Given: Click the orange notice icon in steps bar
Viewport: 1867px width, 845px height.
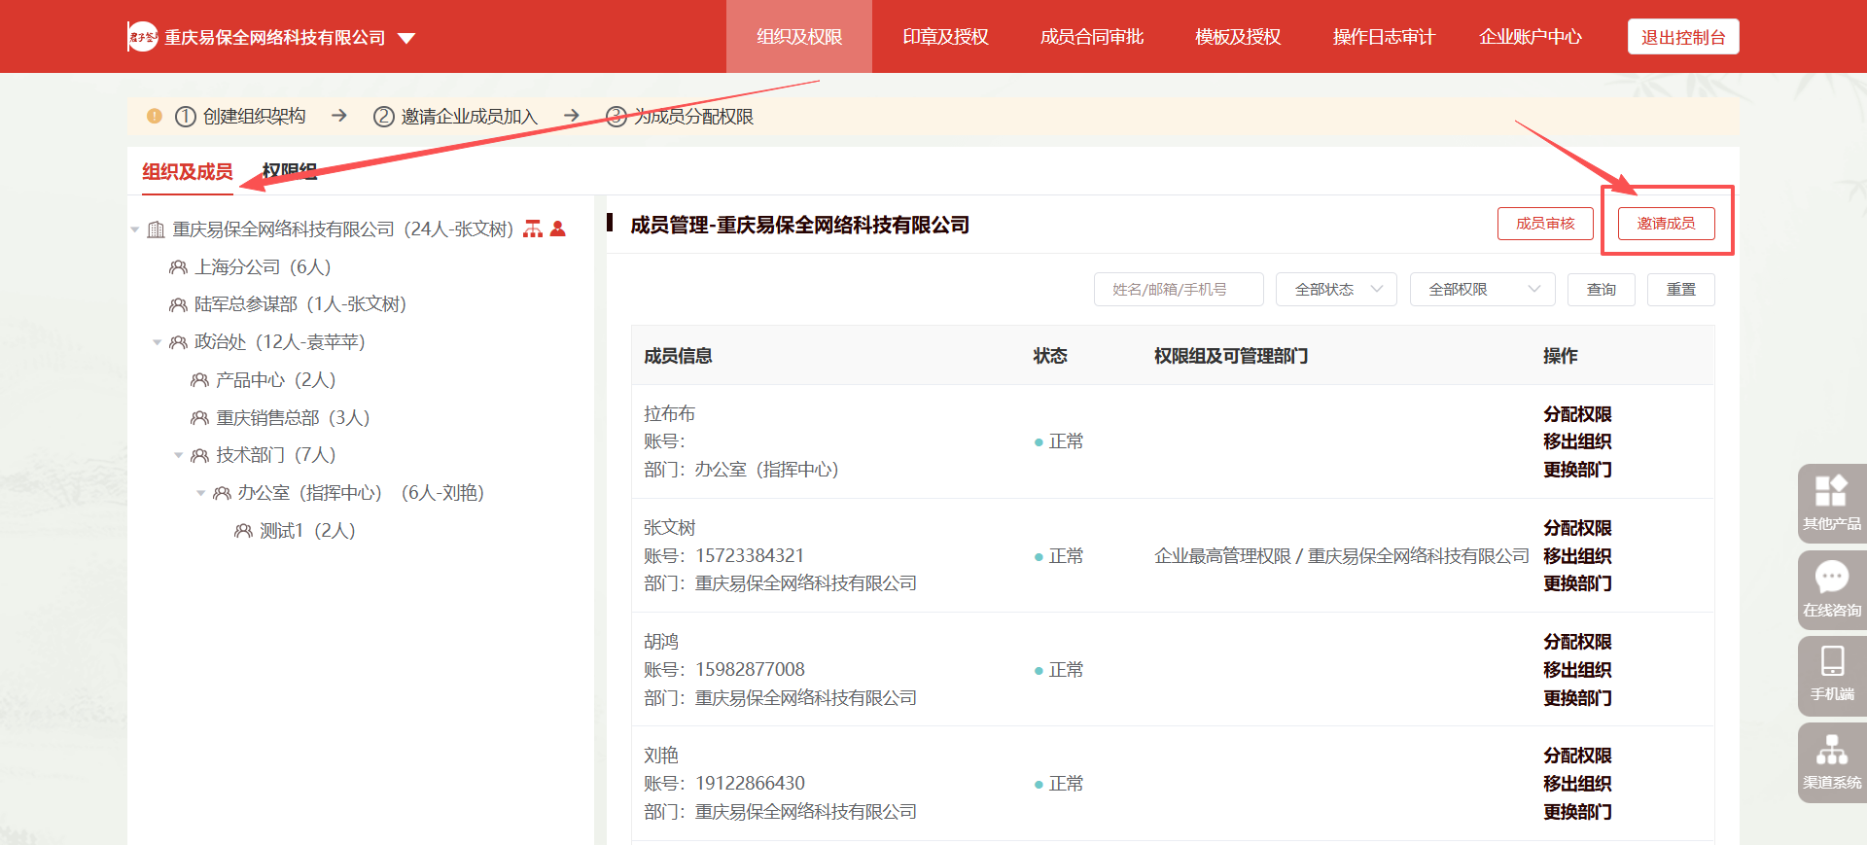Looking at the screenshot, I should coord(154,116).
